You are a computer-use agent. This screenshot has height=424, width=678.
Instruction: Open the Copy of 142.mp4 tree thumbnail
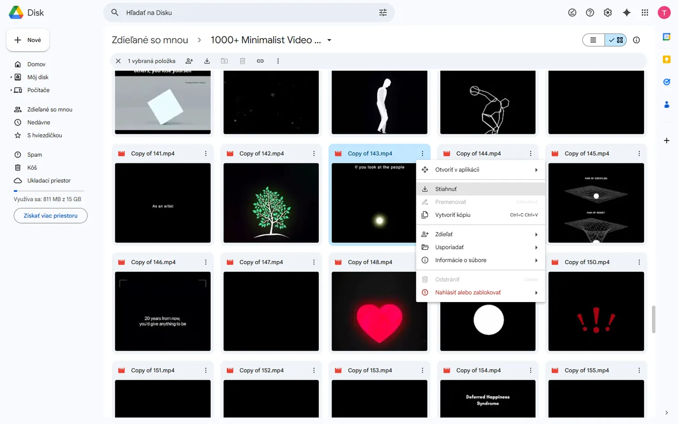[x=271, y=203]
